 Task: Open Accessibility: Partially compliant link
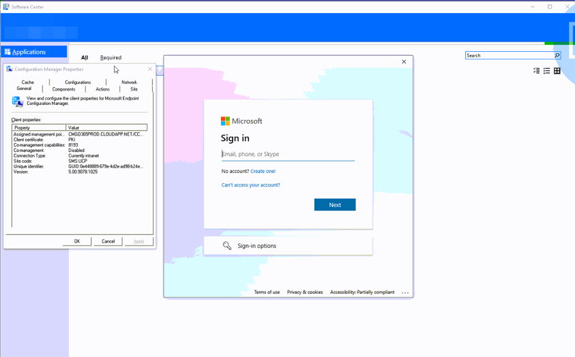point(362,292)
